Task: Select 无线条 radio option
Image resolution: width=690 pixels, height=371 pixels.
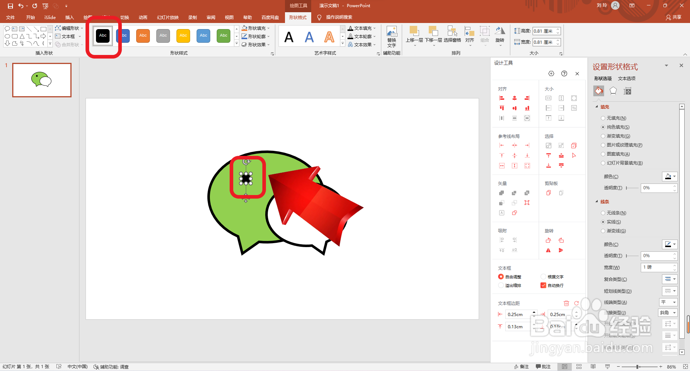Action: 603,213
